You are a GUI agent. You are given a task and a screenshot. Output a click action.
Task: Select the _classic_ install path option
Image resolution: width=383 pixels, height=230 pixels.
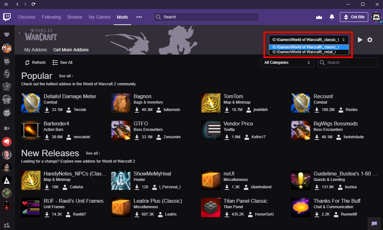pos(309,47)
